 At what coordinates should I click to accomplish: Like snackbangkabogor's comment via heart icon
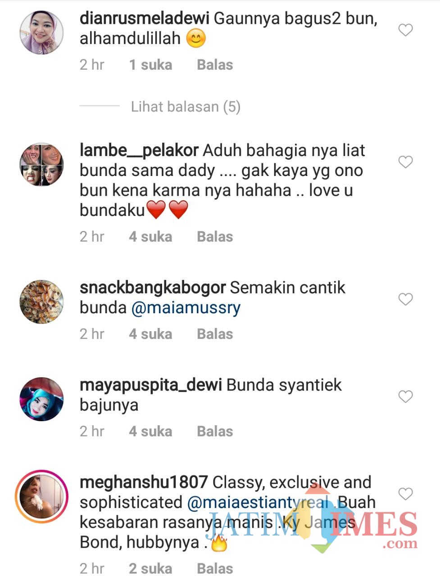click(405, 299)
